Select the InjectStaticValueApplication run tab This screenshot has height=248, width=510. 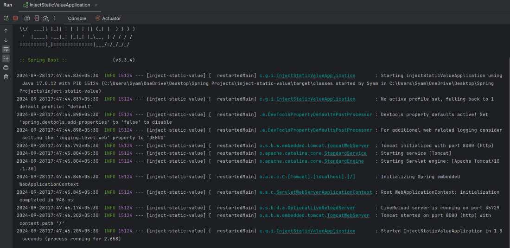coord(59,5)
